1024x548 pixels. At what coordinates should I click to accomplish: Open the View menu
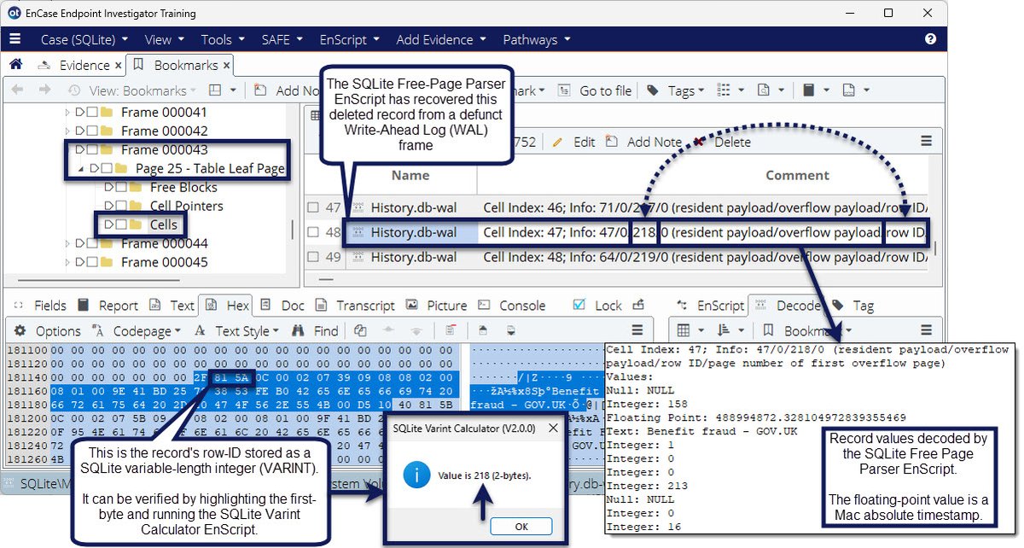point(164,39)
